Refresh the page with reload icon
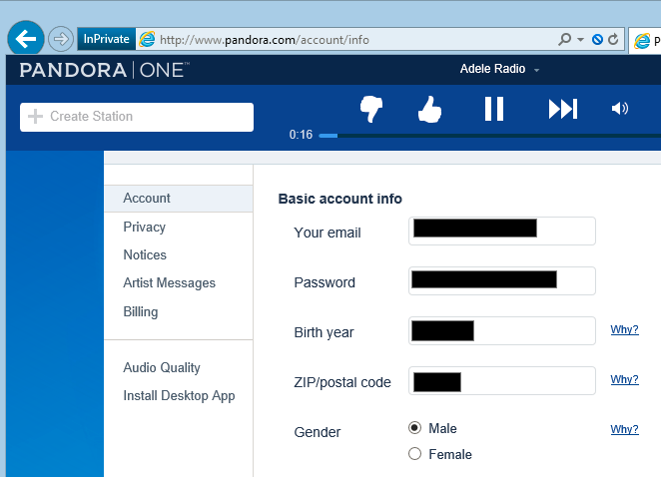Screen dimensions: 661x477 (x=612, y=40)
